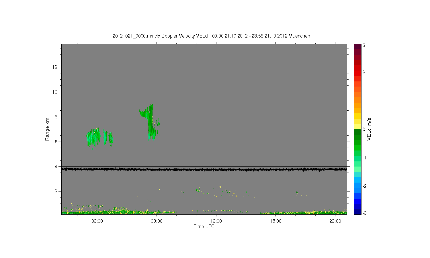Pick the pale yellow segment just above 0
The height and width of the screenshot is (258, 430).
pyautogui.click(x=357, y=126)
